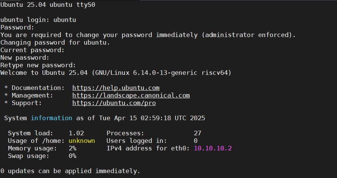Click the magenta IPv4 address 10.10.10.2
This screenshot has height=178, width=337.
pyautogui.click(x=213, y=148)
